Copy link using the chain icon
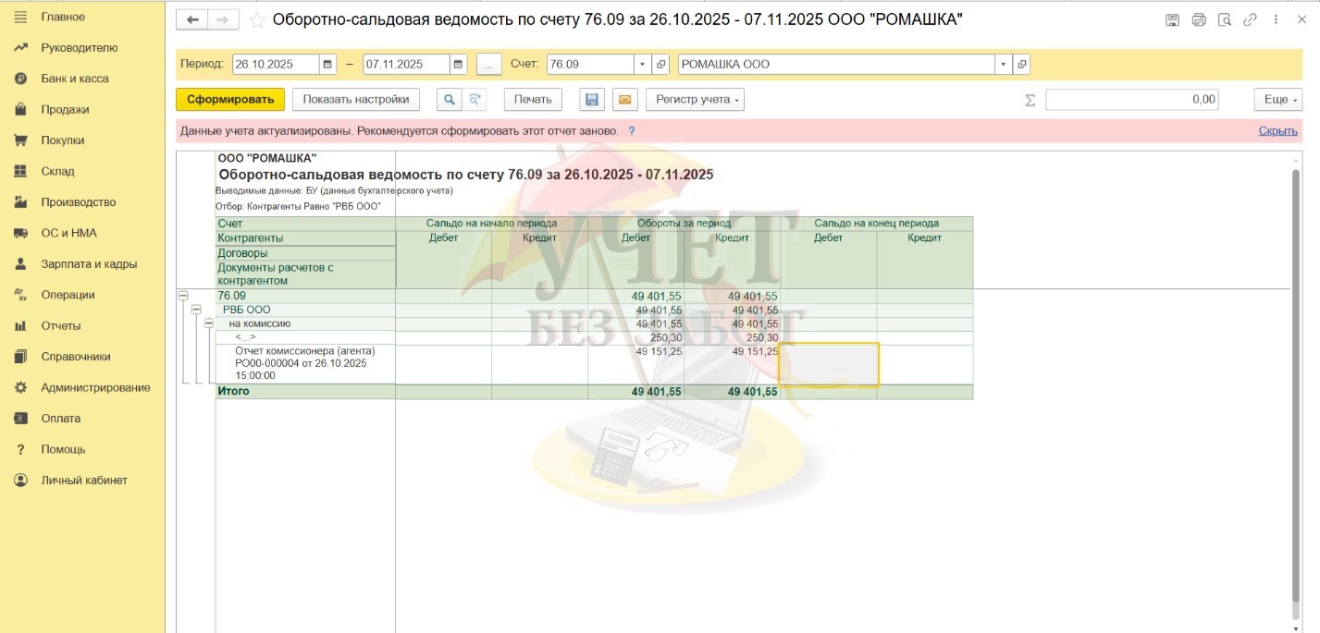1320x633 pixels. click(x=1251, y=19)
